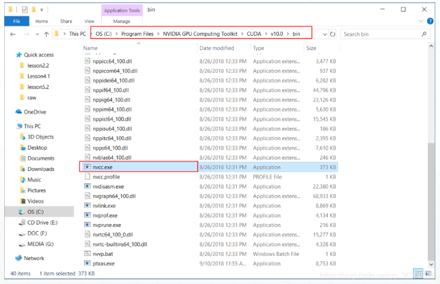Open Documents in the navigation pane
Screen dimensions: 440x284
coord(41,158)
